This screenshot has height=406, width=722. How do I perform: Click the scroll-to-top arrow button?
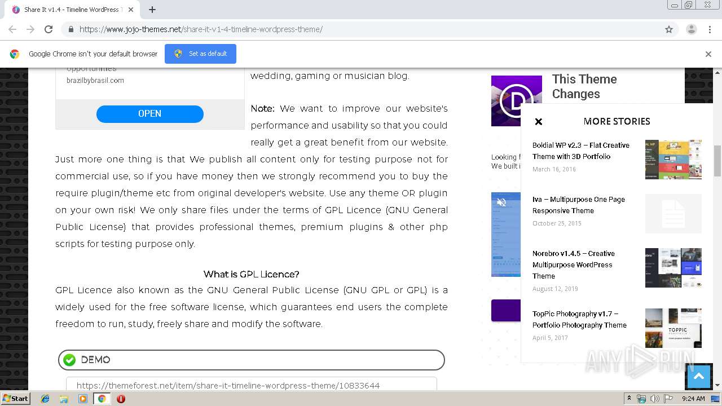[x=699, y=377]
